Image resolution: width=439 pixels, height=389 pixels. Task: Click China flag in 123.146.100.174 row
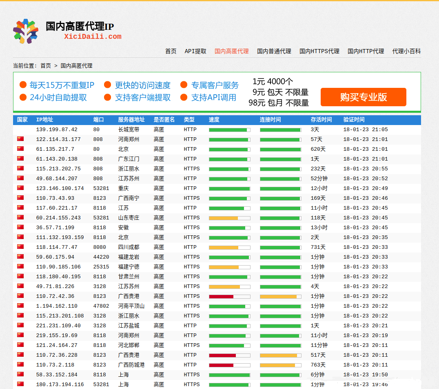click(20, 188)
